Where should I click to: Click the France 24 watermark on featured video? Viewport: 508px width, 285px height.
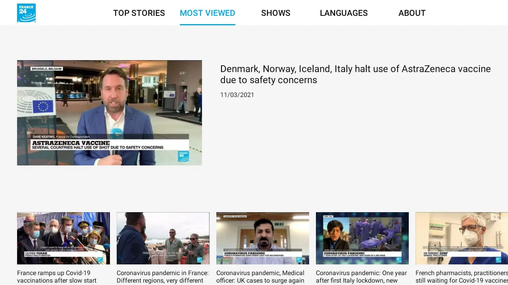[183, 156]
